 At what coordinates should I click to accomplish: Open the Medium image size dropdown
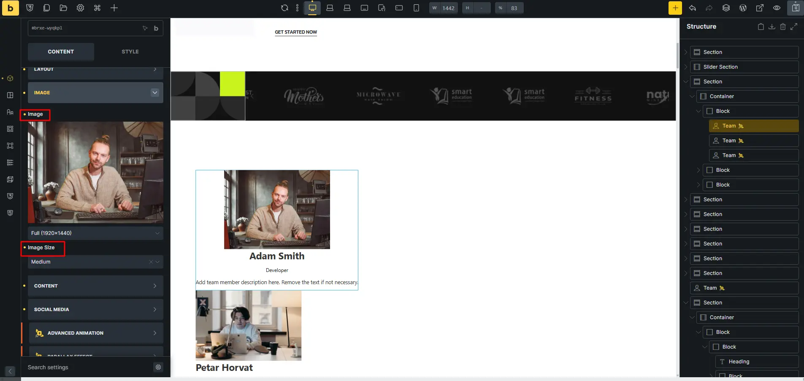coord(95,262)
